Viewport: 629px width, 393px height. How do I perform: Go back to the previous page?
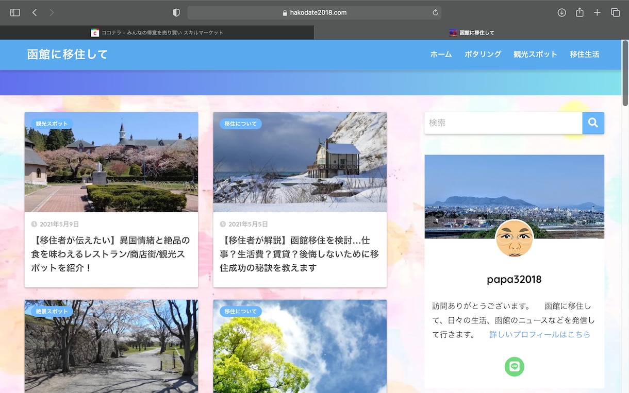point(35,12)
